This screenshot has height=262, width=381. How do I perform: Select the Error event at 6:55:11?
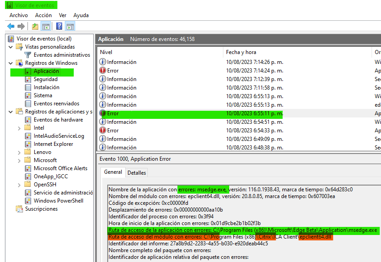pyautogui.click(x=239, y=113)
